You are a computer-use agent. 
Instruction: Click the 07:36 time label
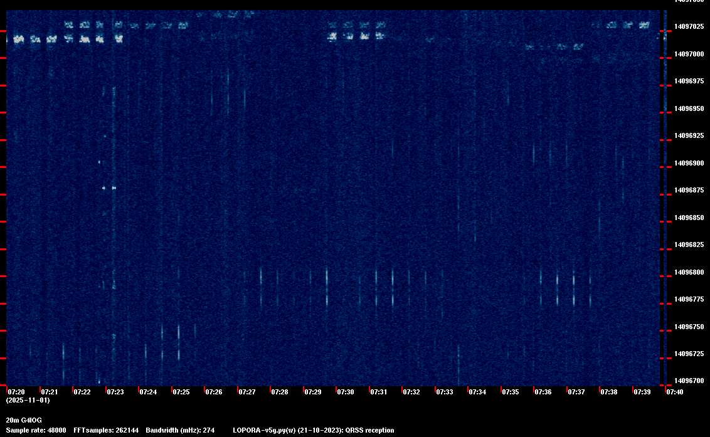[x=543, y=392]
